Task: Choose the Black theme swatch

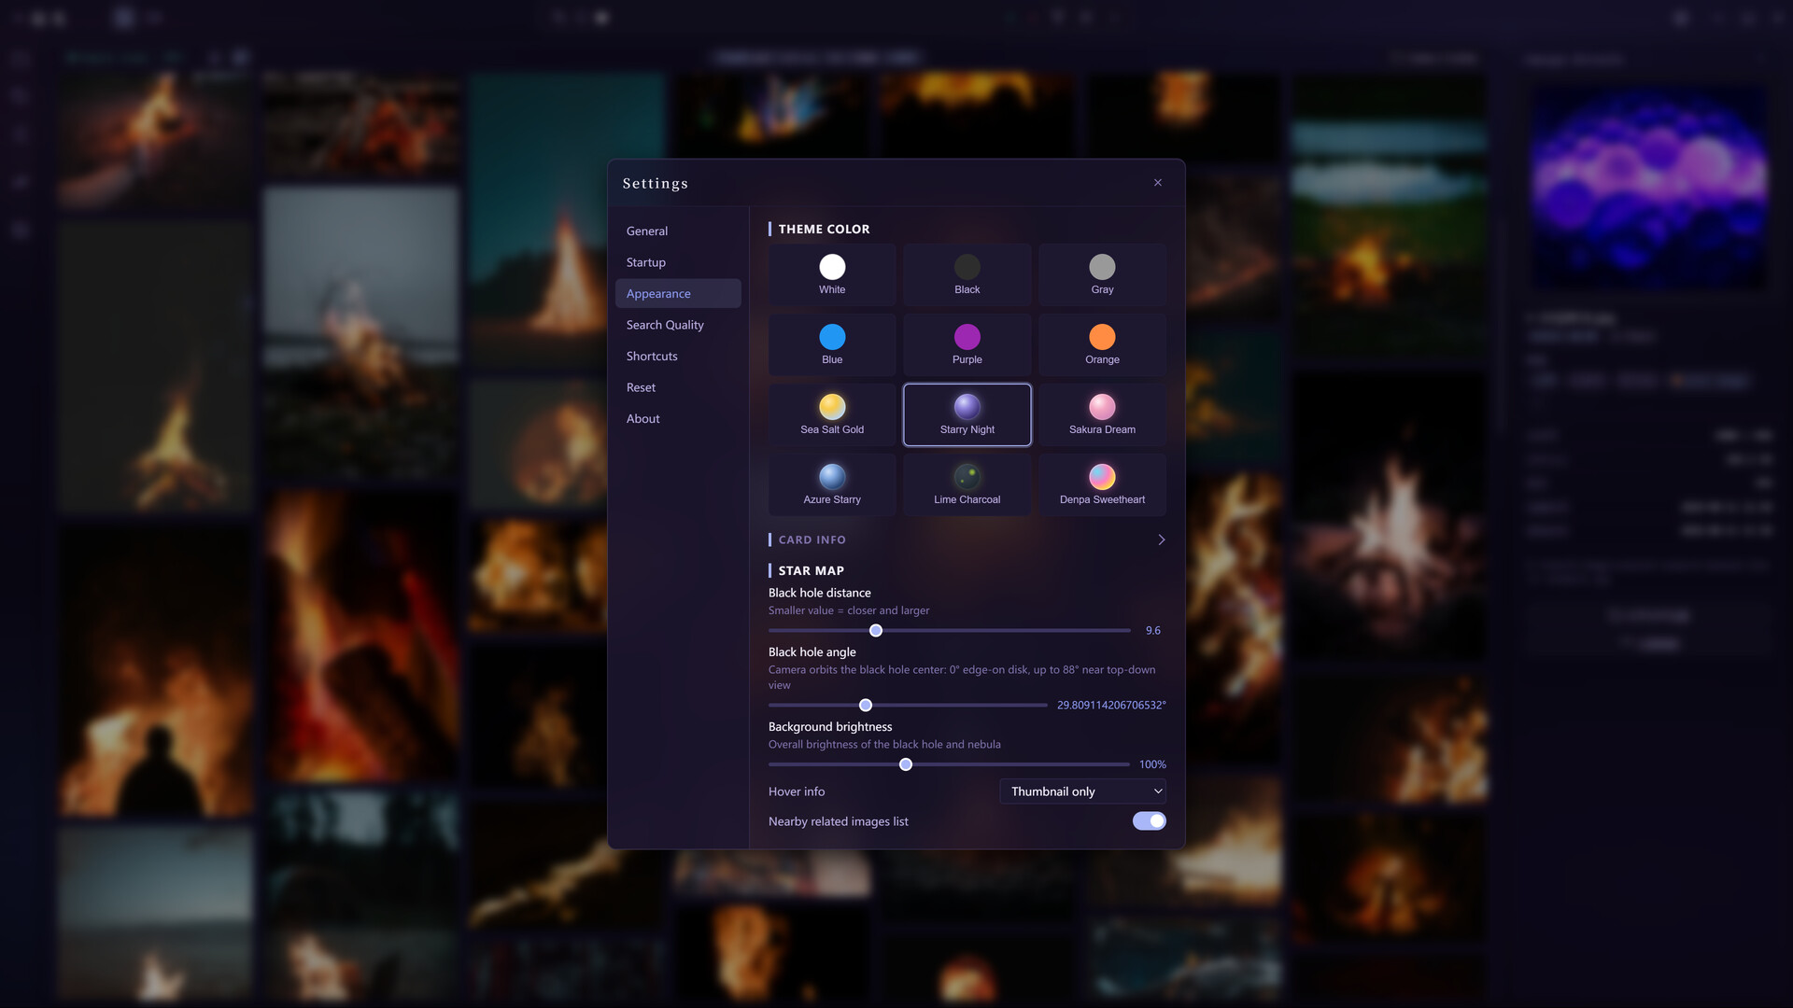Action: point(967,275)
